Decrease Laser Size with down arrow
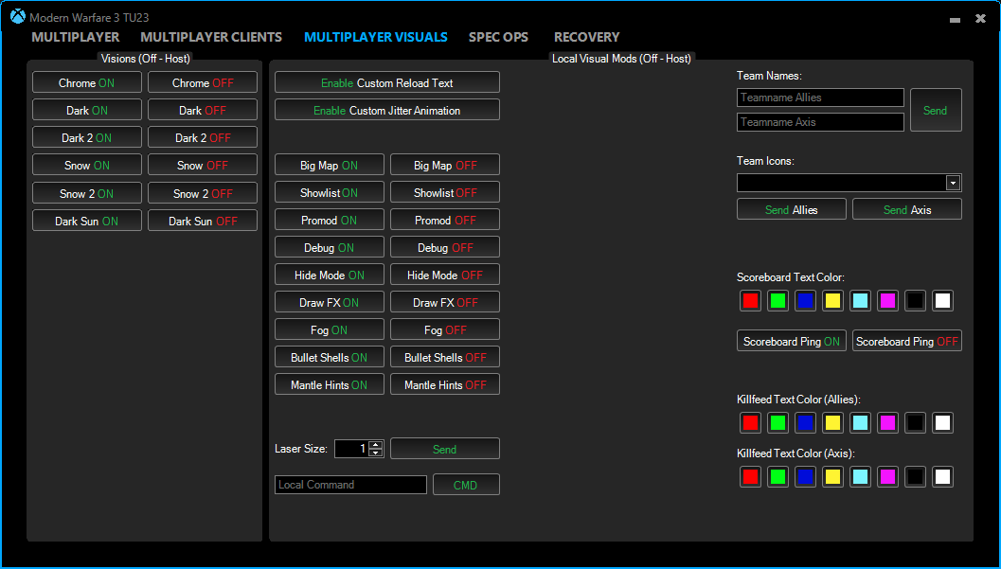Image resolution: width=1001 pixels, height=569 pixels. click(376, 453)
